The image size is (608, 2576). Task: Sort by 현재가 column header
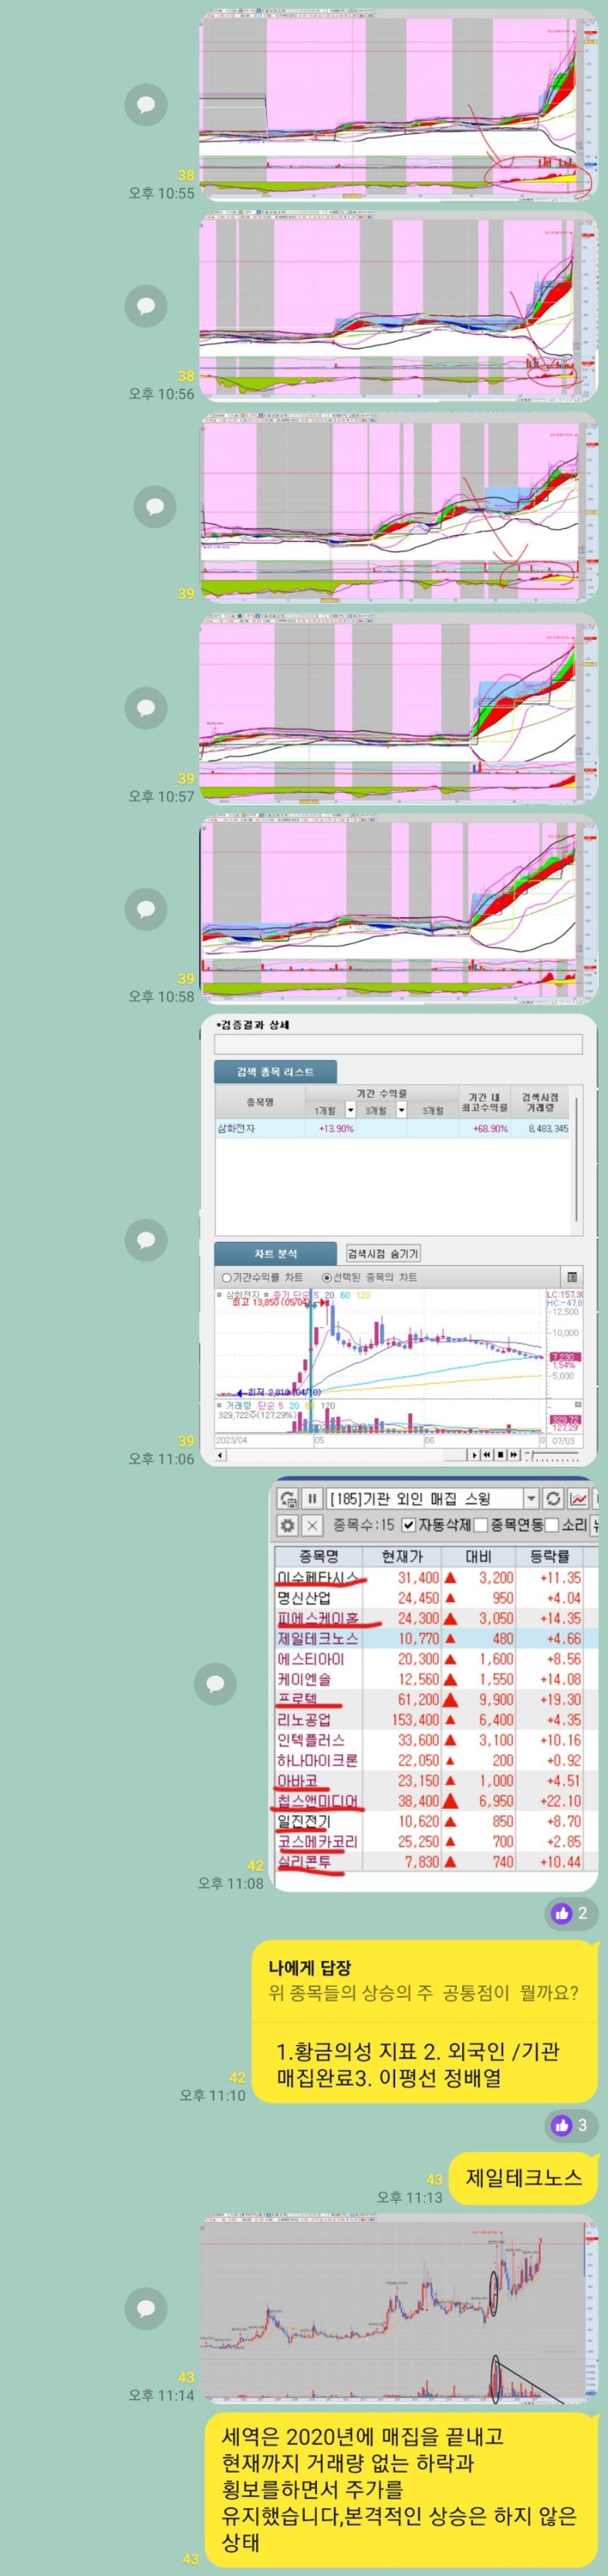point(401,1556)
